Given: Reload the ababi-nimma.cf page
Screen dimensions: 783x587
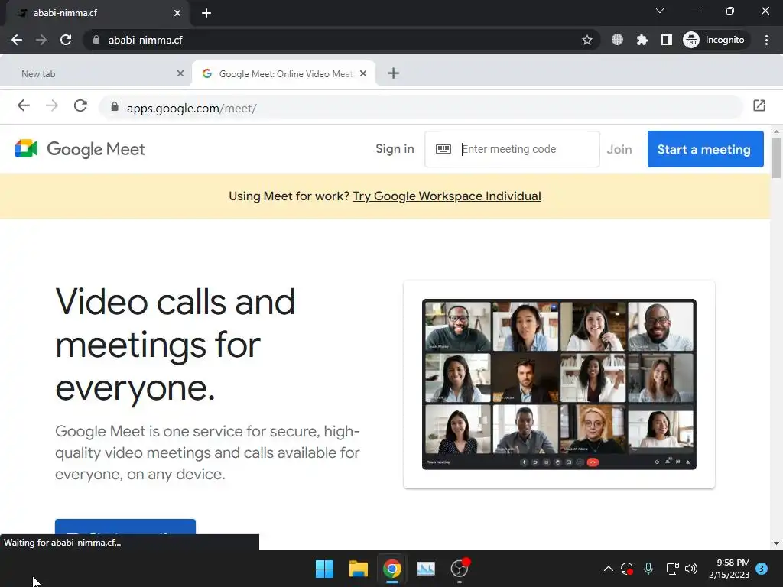Looking at the screenshot, I should click(x=66, y=40).
